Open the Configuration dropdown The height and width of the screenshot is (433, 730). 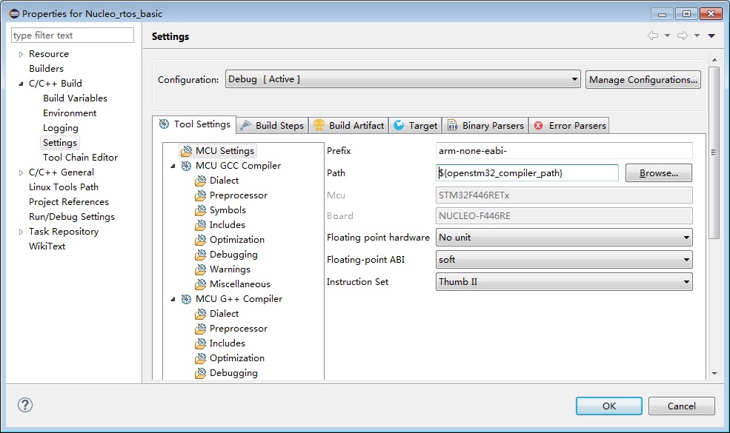pos(402,79)
